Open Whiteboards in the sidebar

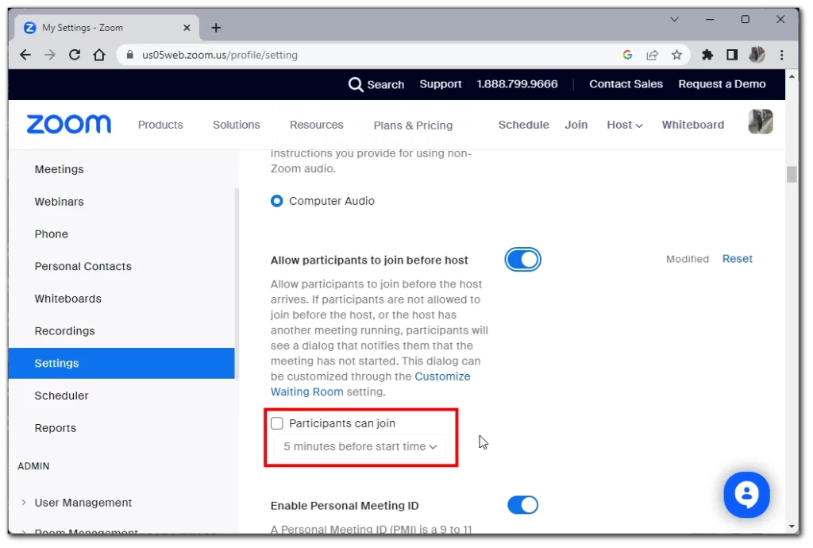tap(68, 299)
